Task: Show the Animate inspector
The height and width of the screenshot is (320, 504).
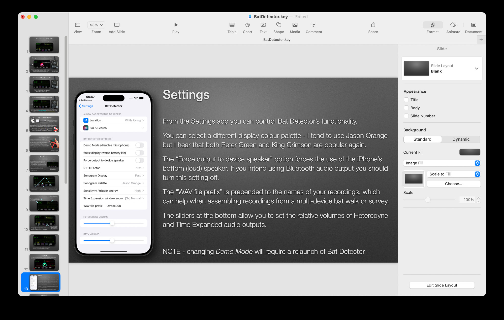Action: coord(453,28)
